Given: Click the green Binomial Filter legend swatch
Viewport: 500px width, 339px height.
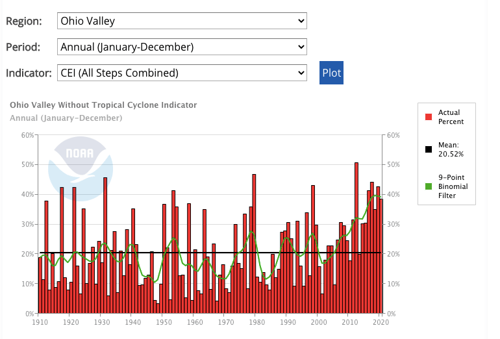Looking at the screenshot, I should [429, 186].
